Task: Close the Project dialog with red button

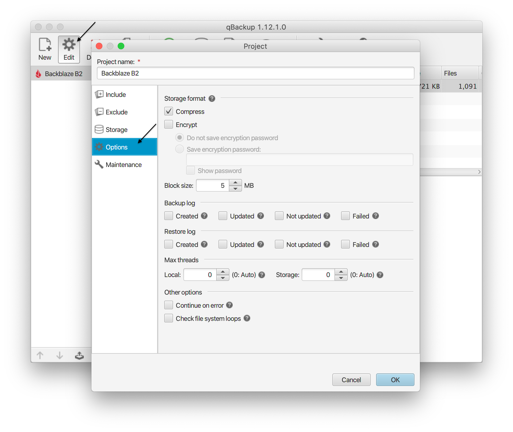Action: click(x=99, y=46)
